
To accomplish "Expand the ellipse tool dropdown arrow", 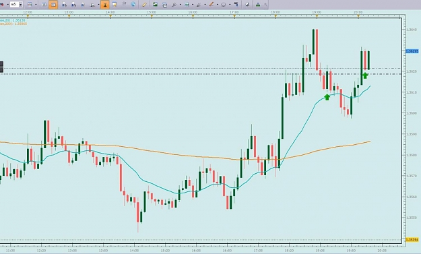I will point(230,5).
